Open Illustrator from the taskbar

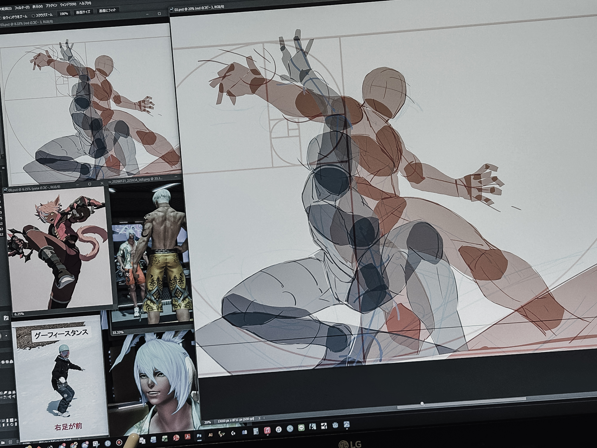210,435
